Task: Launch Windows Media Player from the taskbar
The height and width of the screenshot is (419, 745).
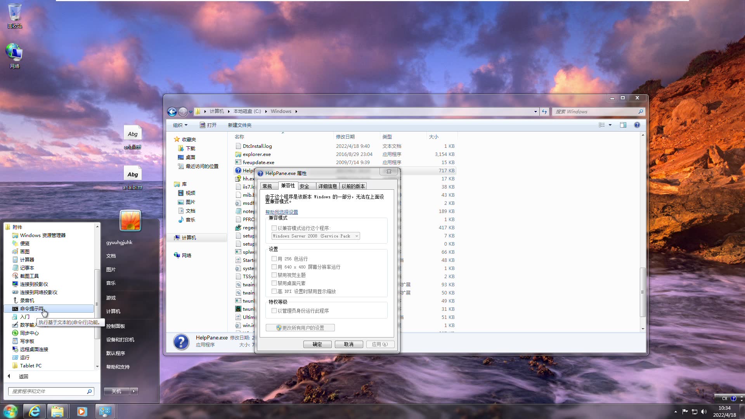Action: pyautogui.click(x=81, y=411)
